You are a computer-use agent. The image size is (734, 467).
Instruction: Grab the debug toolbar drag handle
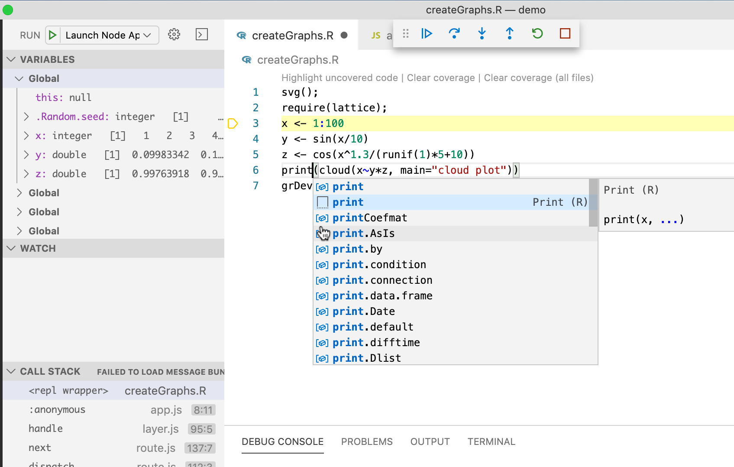[x=406, y=33]
